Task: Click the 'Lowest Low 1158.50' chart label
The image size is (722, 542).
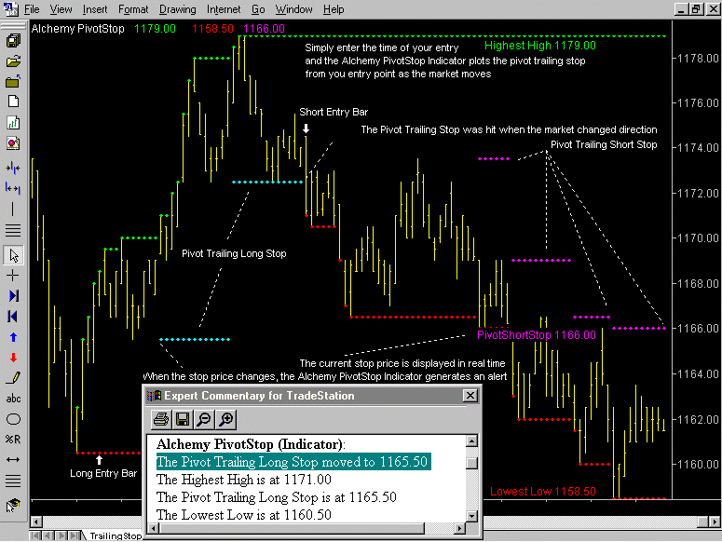Action: [x=543, y=492]
